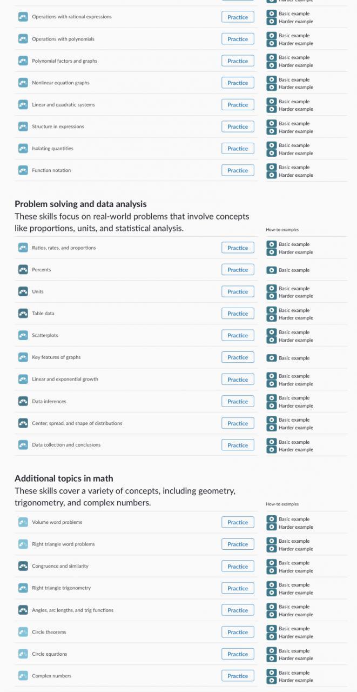Click the skill icon beside Circle theorems
This screenshot has height=692, width=357.
click(x=23, y=632)
